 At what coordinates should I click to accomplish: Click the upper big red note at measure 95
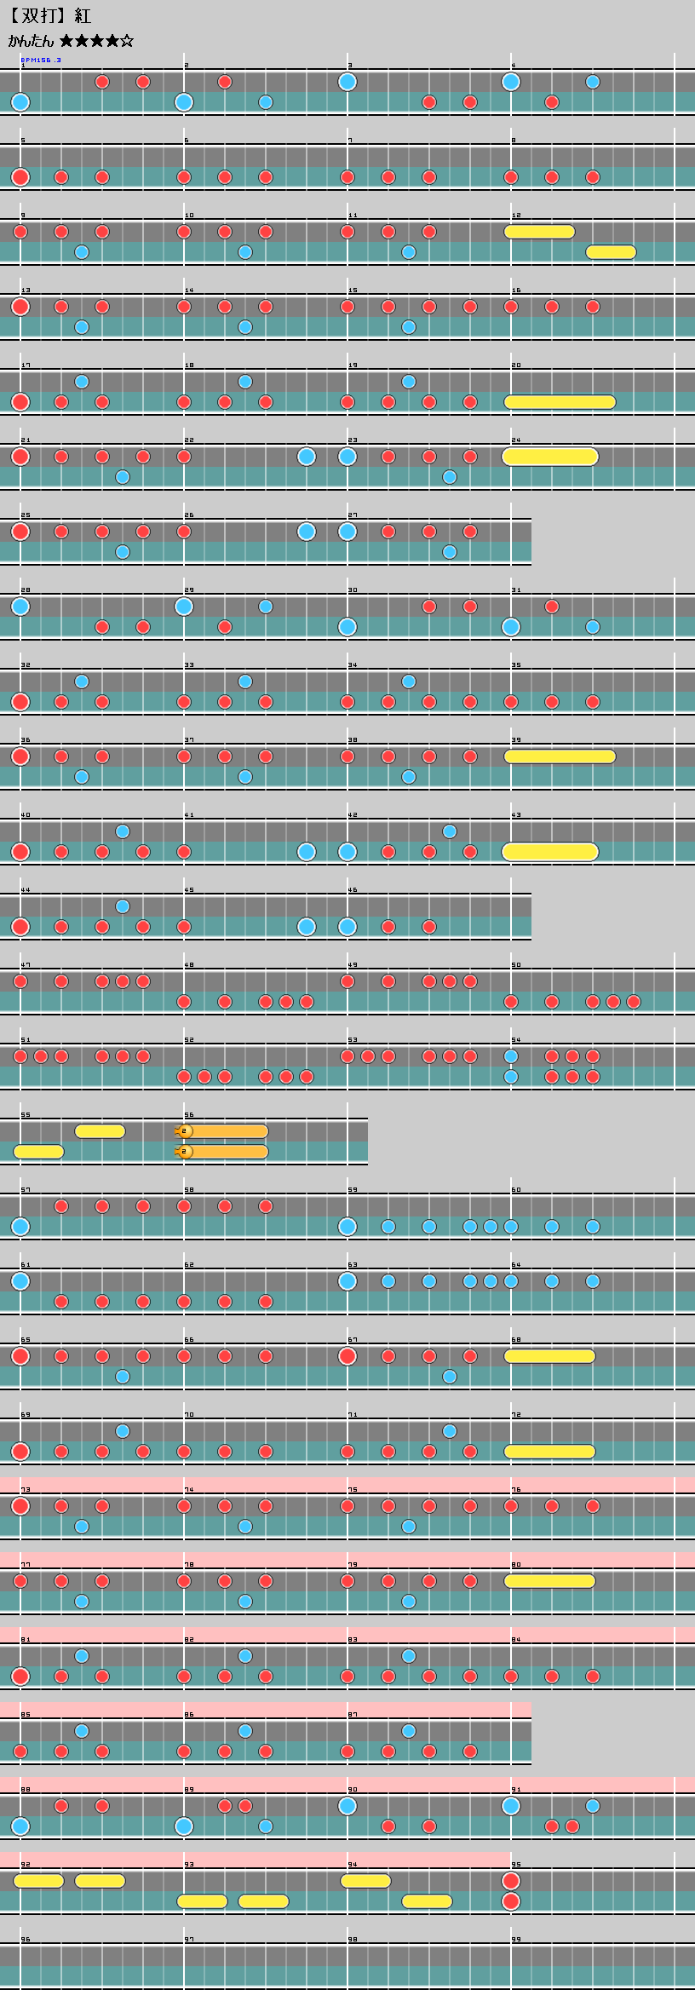(x=511, y=1881)
